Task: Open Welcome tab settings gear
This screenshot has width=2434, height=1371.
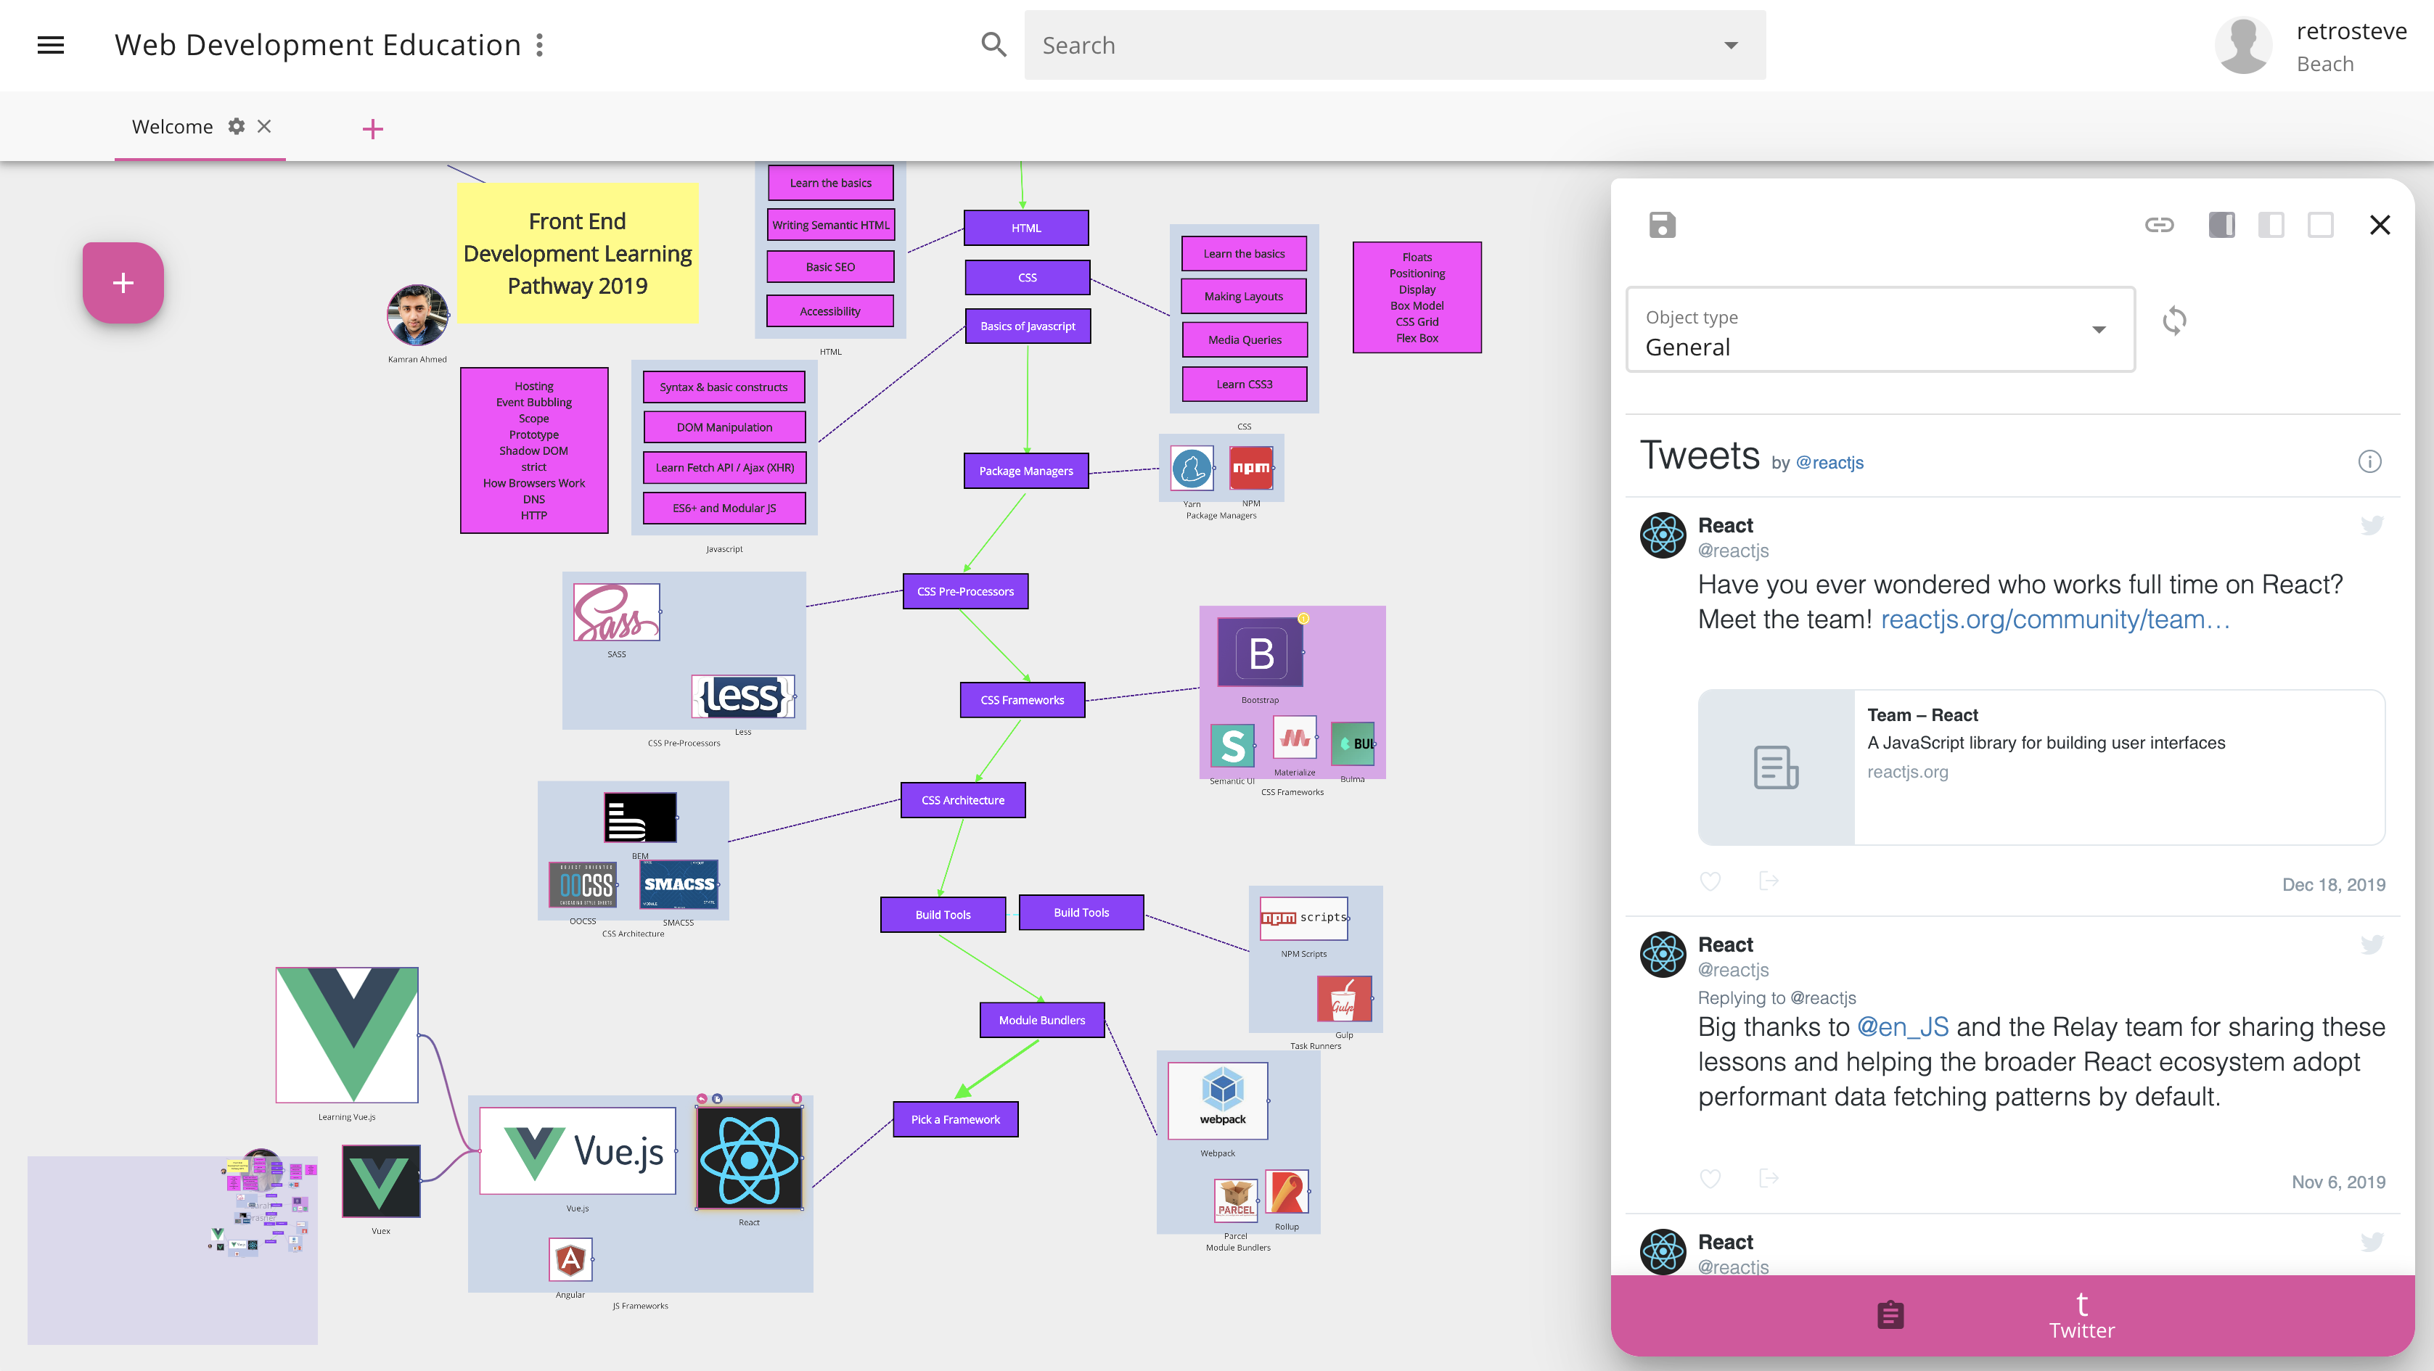Action: [237, 126]
